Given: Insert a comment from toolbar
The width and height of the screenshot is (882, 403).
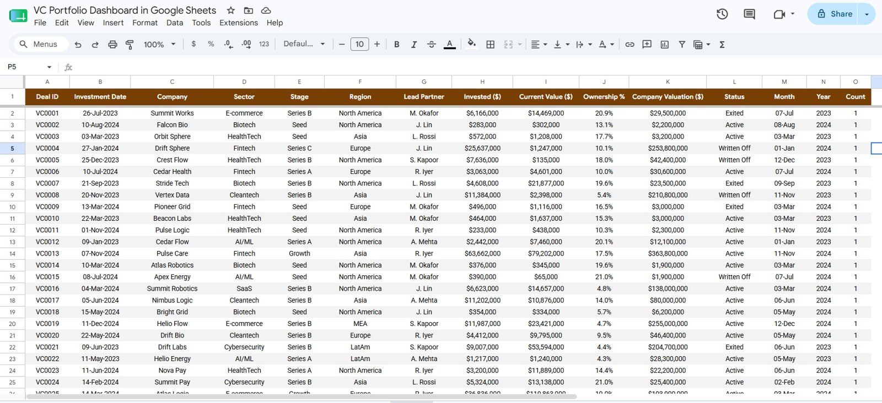Looking at the screenshot, I should click(x=647, y=45).
